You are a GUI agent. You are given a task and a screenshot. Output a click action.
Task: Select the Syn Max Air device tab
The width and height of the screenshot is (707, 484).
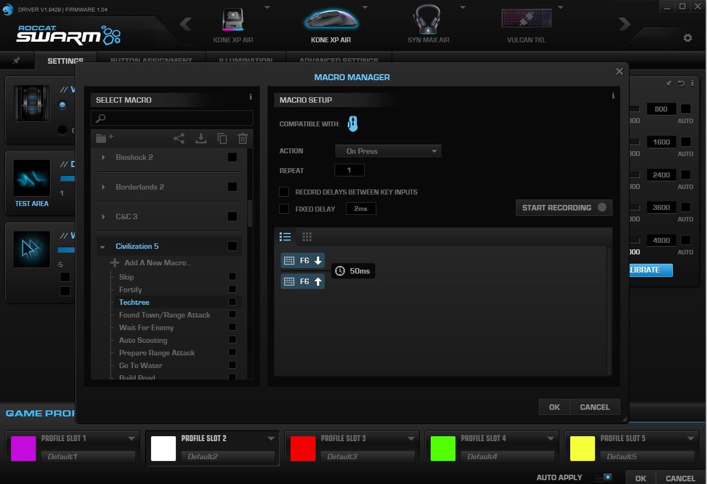click(x=428, y=25)
